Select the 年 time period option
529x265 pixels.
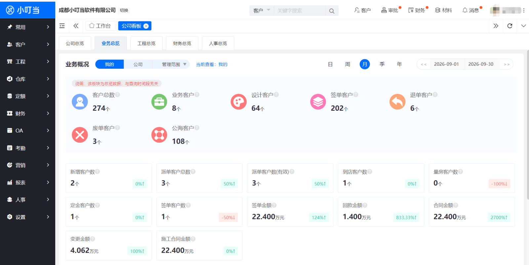pos(399,64)
